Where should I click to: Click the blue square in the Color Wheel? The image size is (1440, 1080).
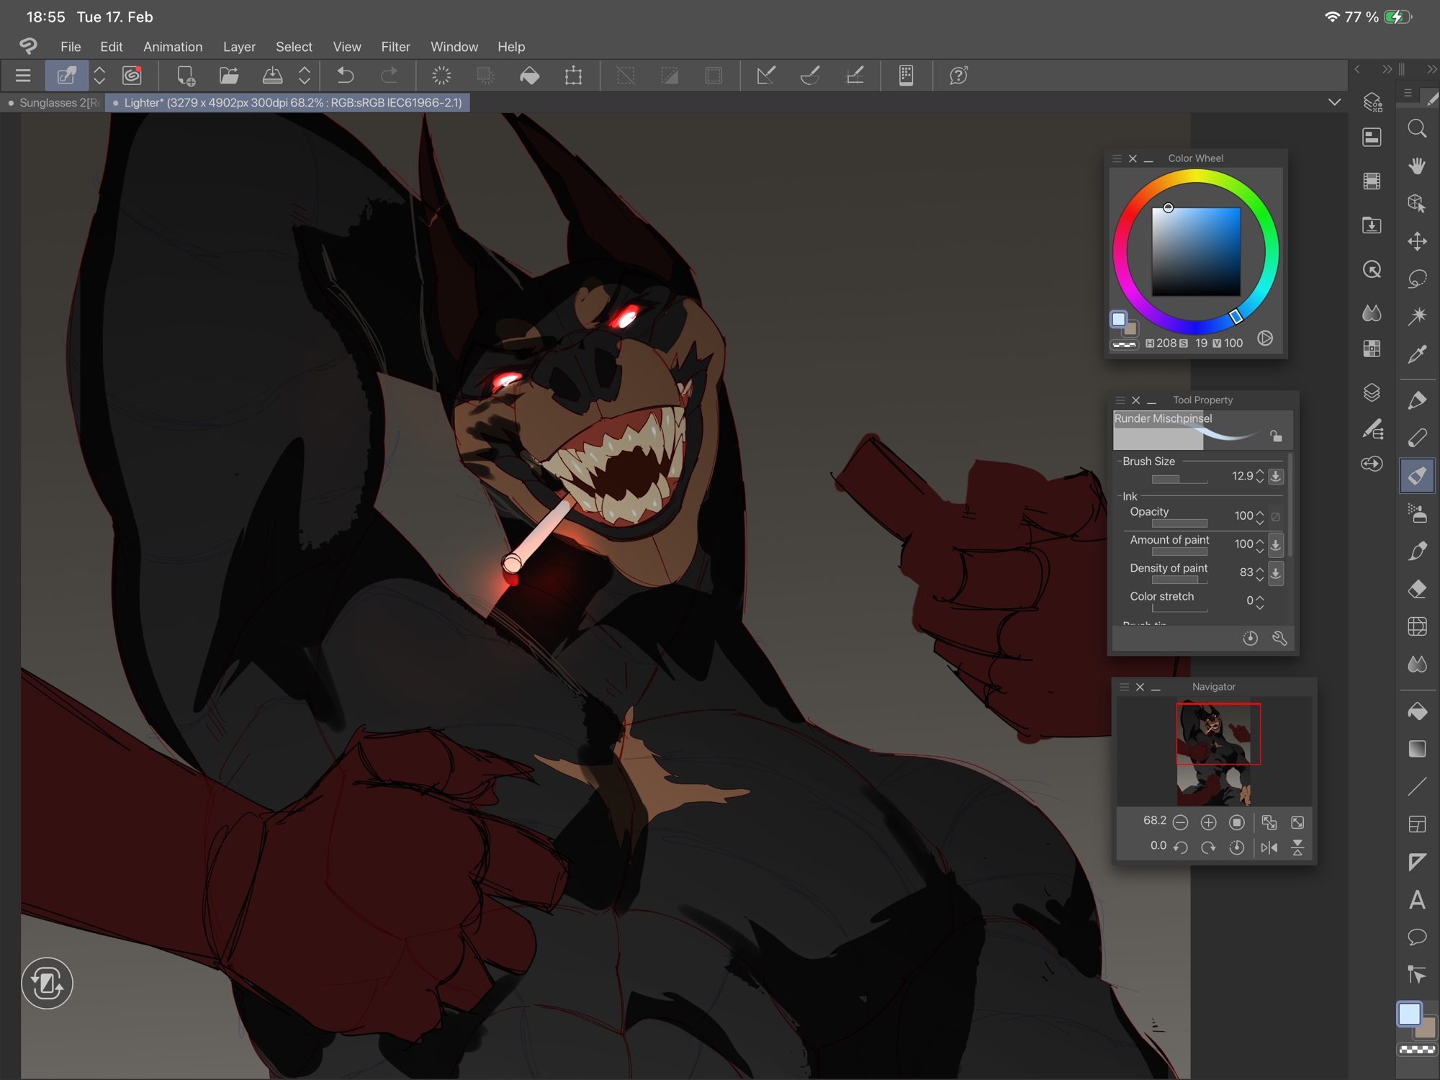(1196, 252)
